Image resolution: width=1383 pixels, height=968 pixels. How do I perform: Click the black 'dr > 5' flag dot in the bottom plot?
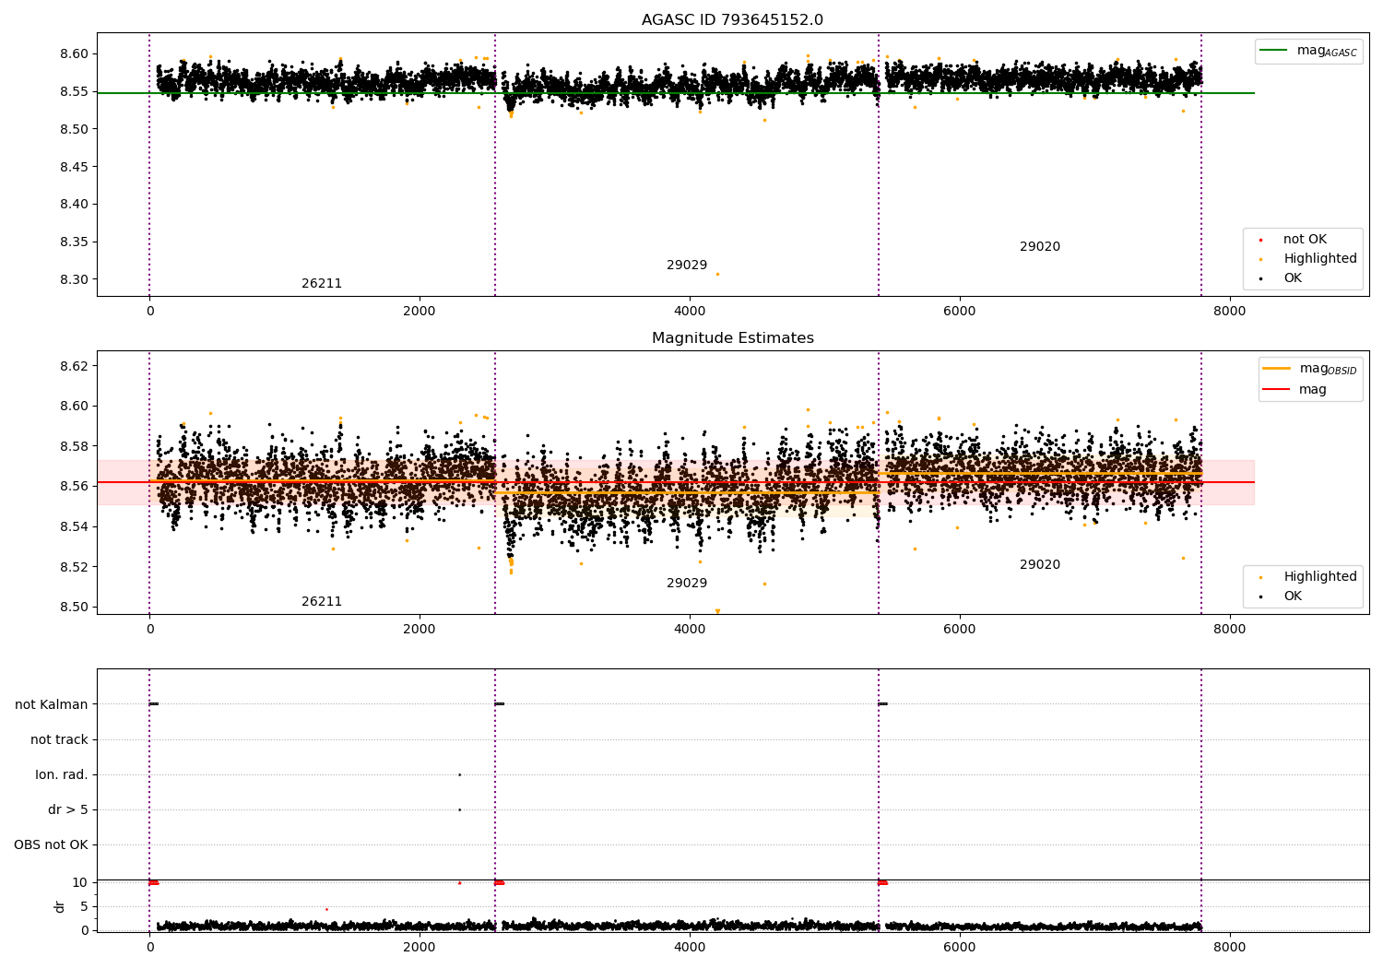point(459,809)
